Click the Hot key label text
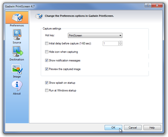Screen dimensions: 168x137 pyautogui.click(x=50, y=35)
